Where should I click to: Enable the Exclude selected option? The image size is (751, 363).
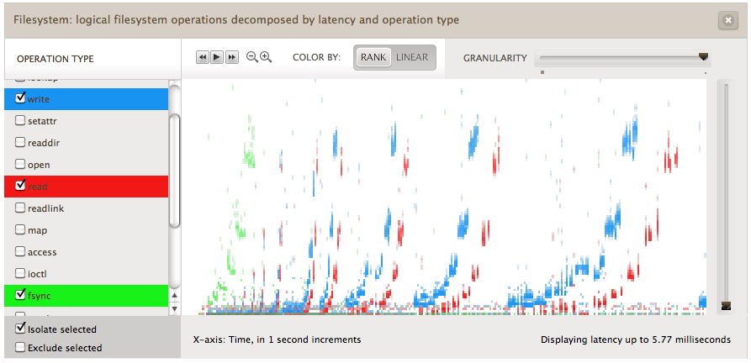pyautogui.click(x=21, y=347)
